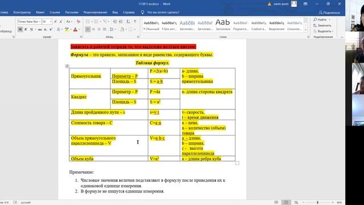
Task: Toggle strikethrough formatting
Action: point(40,29)
